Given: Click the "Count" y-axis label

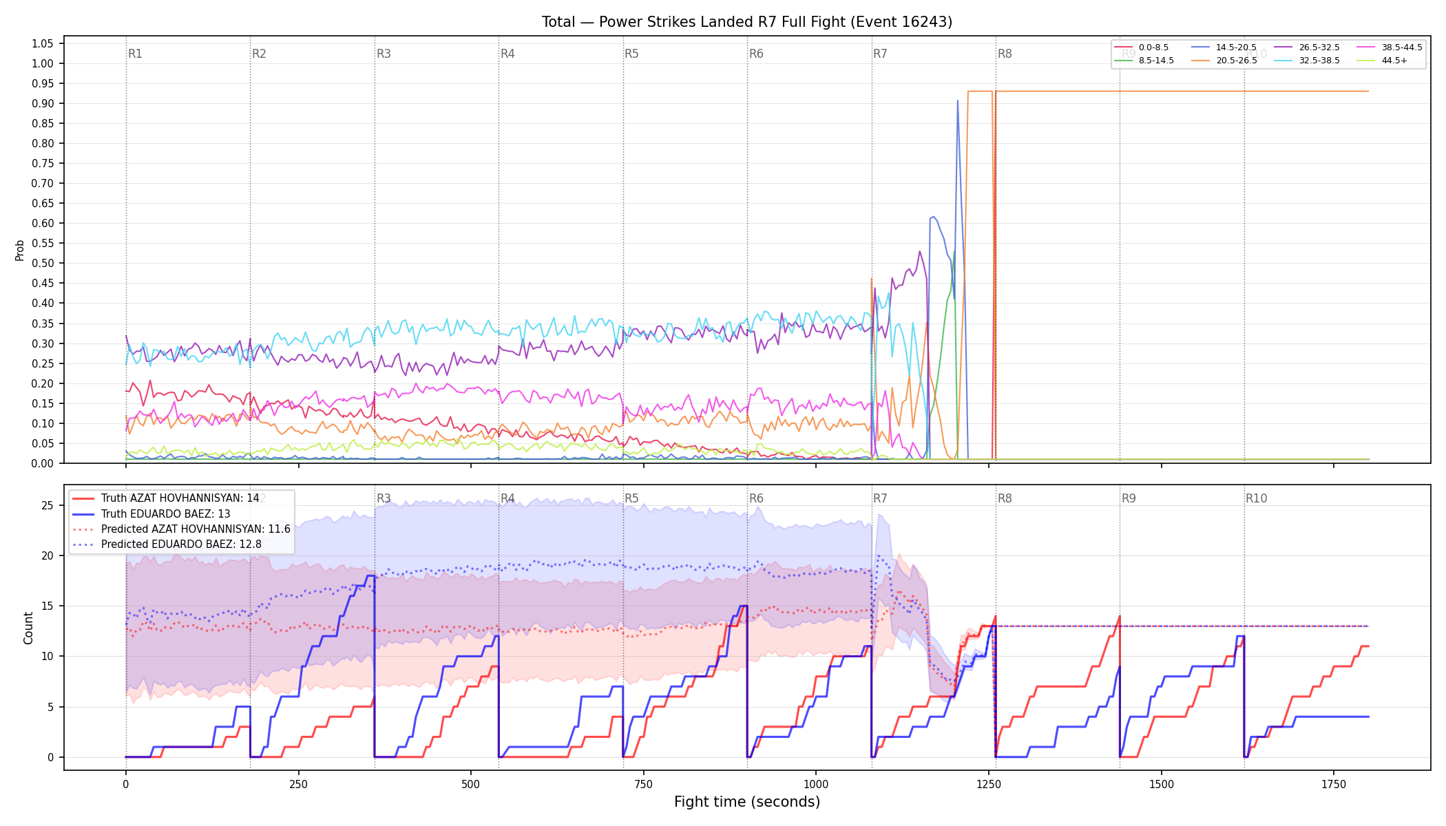Looking at the screenshot, I should pos(28,628).
